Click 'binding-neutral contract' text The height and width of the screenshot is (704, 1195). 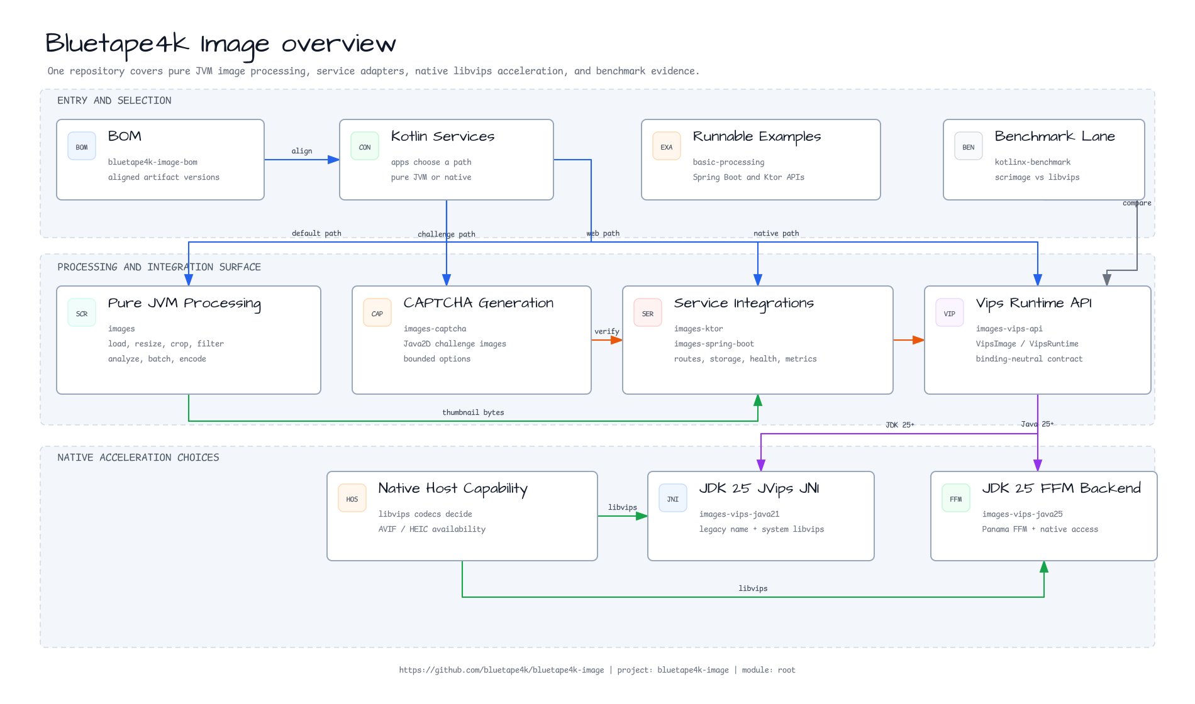point(1029,359)
